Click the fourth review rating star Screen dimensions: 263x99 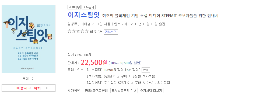(x=82, y=31)
